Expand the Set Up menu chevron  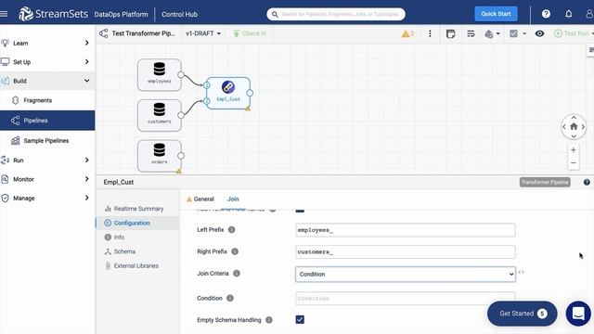(x=86, y=62)
